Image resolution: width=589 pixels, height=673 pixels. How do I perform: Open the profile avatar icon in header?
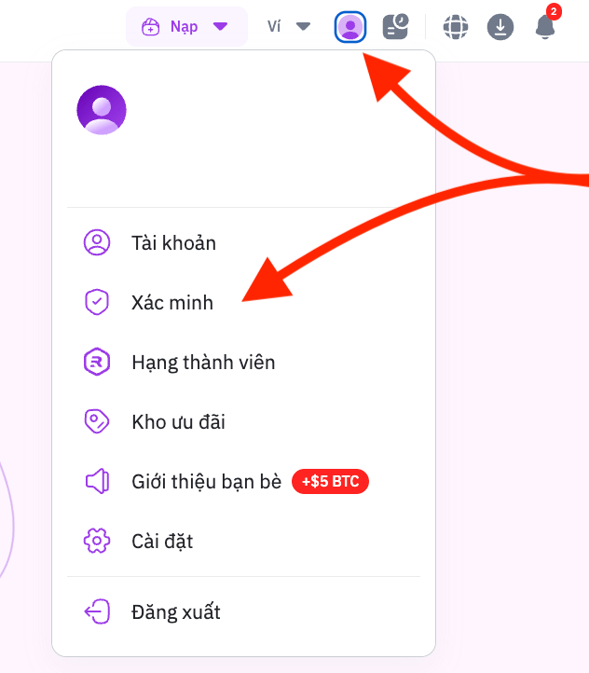coord(350,27)
